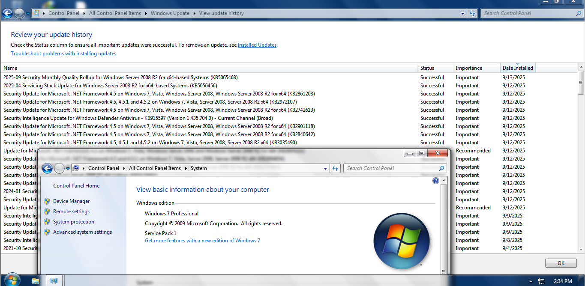Open Control Panel breadcrumb in System window
This screenshot has width=585, height=286.
coord(104,168)
